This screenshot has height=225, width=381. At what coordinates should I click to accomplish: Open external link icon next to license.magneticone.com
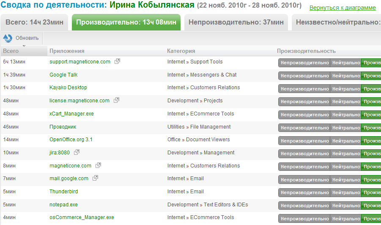pos(117,100)
